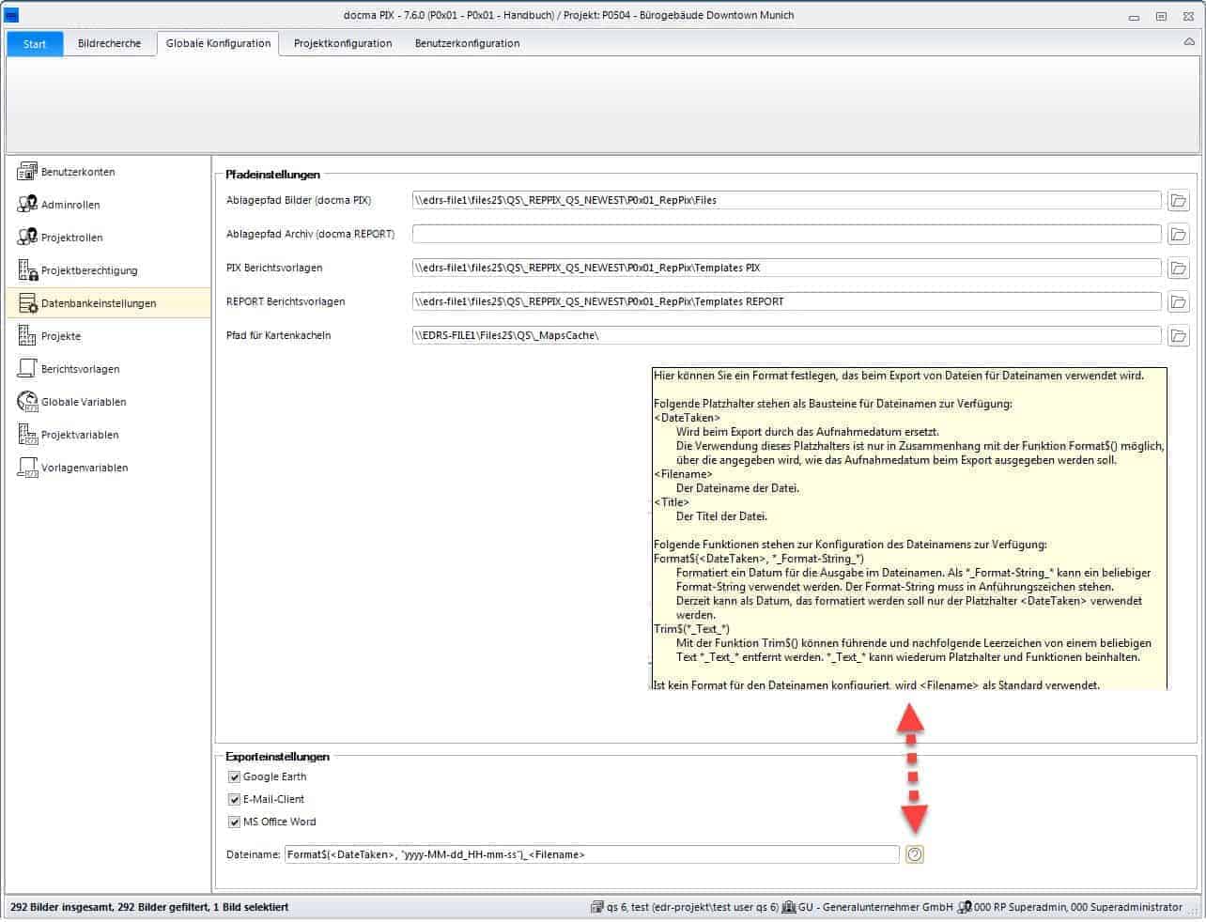Disable the MS Office Word export

coord(235,822)
